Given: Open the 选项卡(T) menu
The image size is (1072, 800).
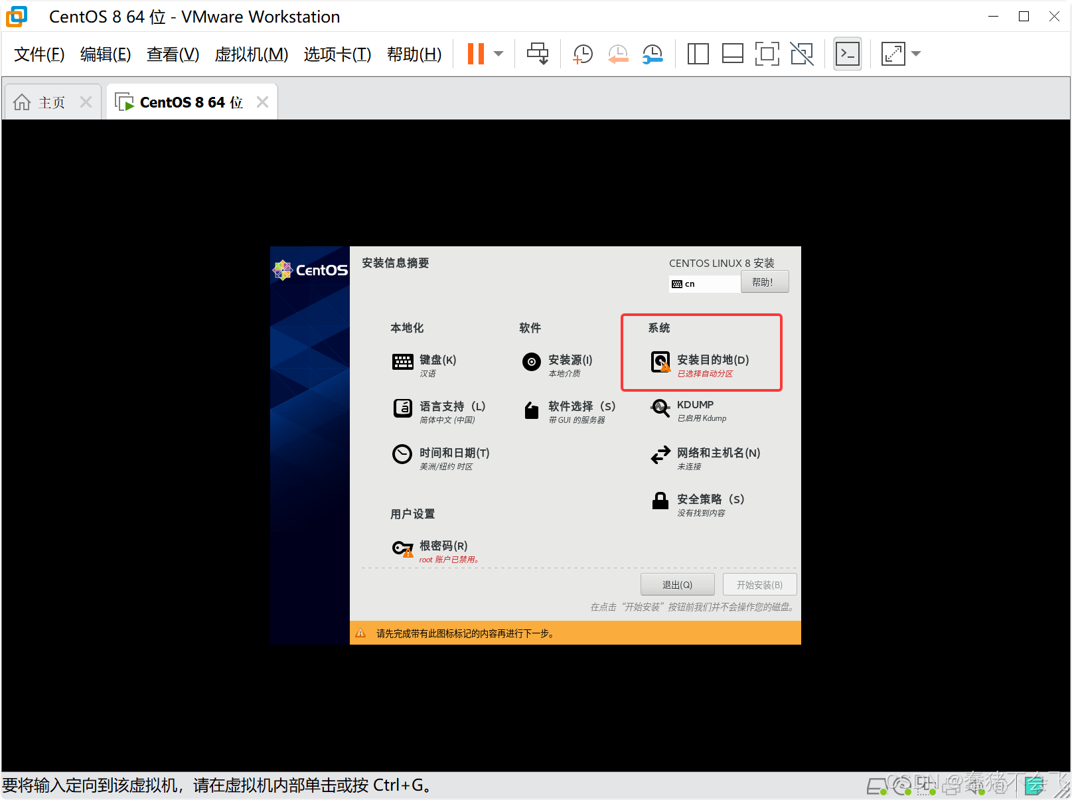Looking at the screenshot, I should coord(337,54).
